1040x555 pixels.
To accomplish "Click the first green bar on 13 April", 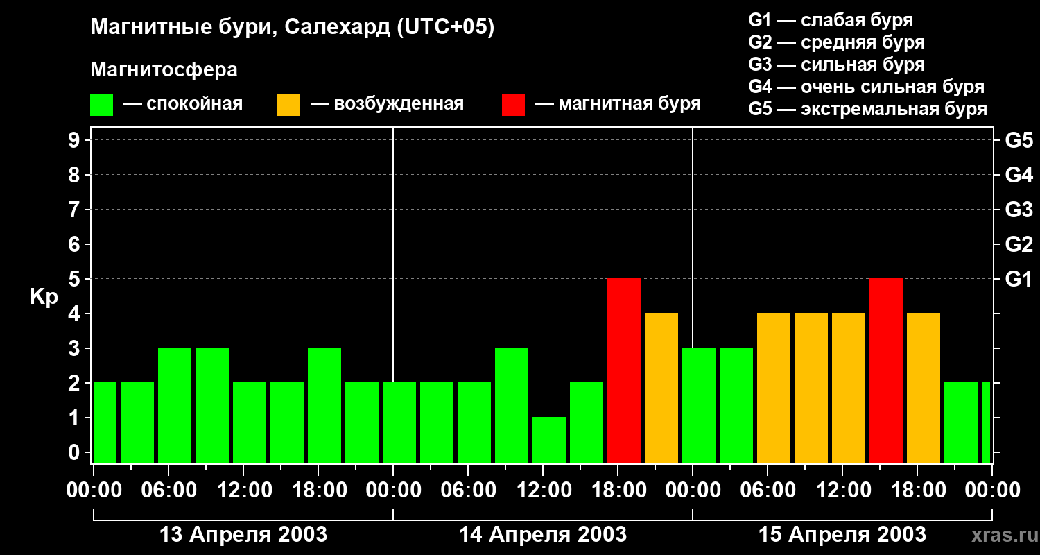I will (x=105, y=423).
